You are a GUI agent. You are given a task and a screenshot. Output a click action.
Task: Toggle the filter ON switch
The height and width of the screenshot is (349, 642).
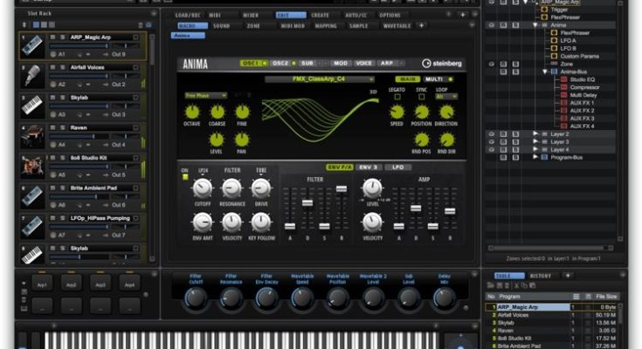point(184,175)
